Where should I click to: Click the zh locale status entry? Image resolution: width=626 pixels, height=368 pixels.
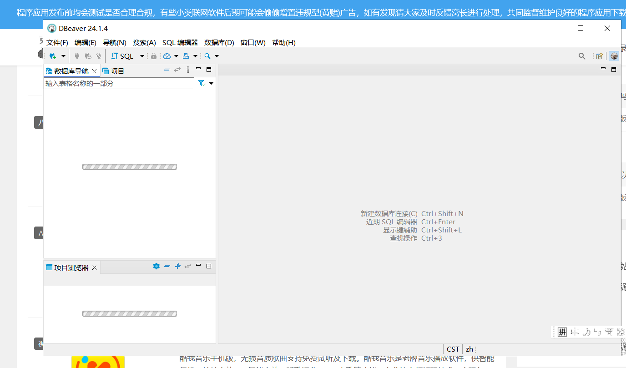[x=469, y=349]
